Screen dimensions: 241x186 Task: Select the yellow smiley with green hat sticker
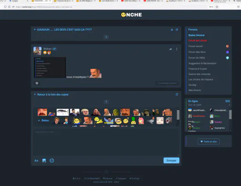(x=133, y=121)
